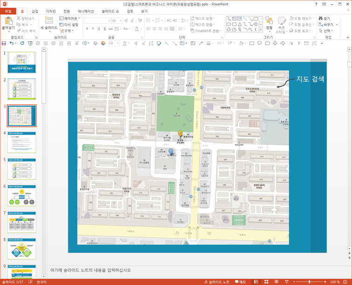Click the eyedropper icon in quick access toolbar
The height and width of the screenshot is (285, 352).
[200, 43]
